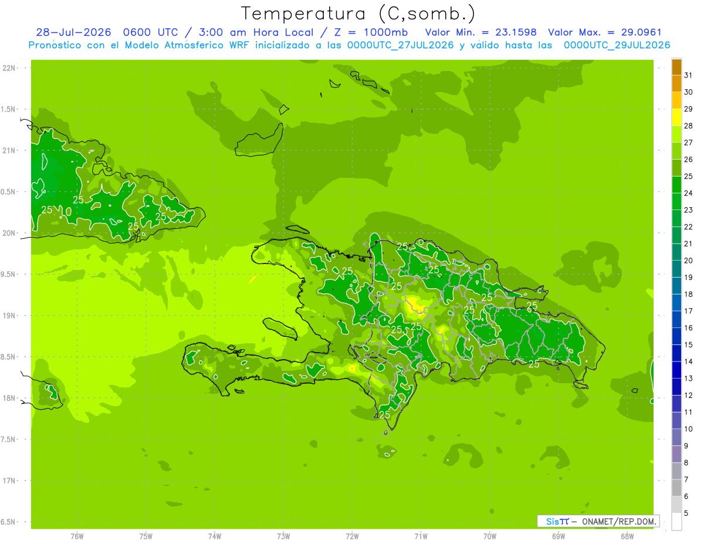The width and height of the screenshot is (704, 544).
Task: Click the '22N' latitude label
Action: (8, 68)
